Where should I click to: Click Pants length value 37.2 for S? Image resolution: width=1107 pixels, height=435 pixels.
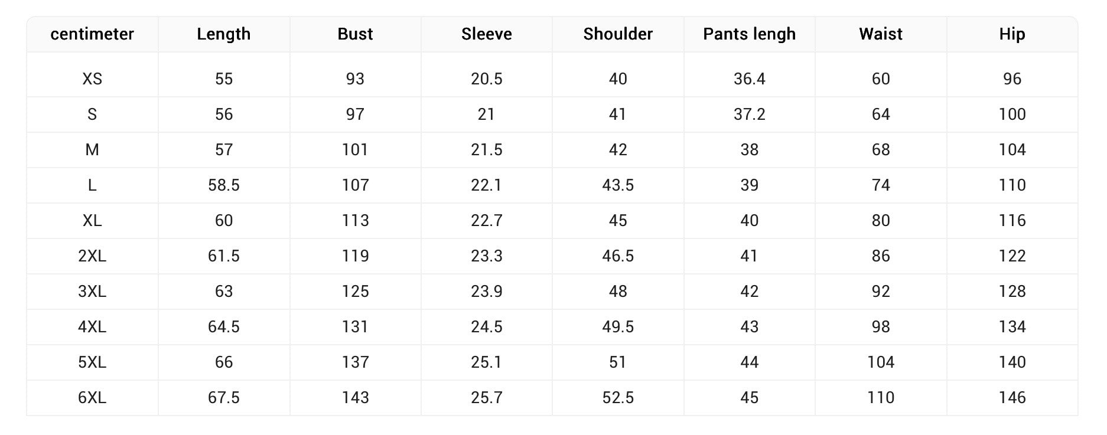click(749, 115)
